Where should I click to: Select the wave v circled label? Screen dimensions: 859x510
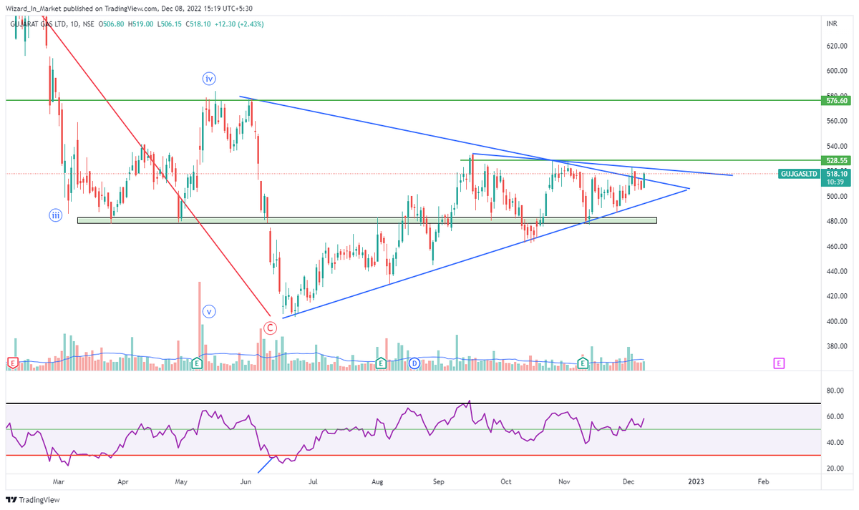pos(209,311)
